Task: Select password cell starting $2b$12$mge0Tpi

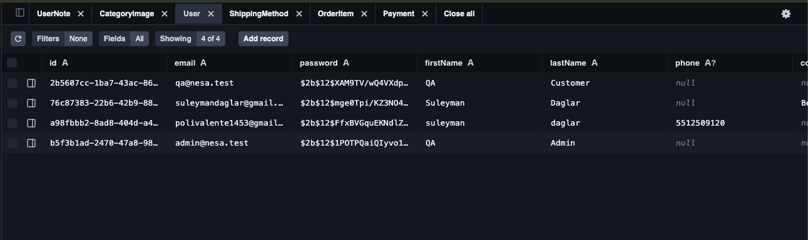Action: point(354,103)
